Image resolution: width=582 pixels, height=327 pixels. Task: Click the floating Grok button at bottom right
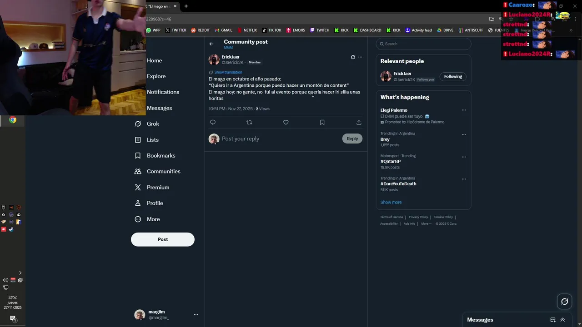pos(565,301)
